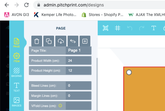This screenshot has height=111, width=165.
Task: Open the Stores - Shopify bookmark
Action: coord(102,15)
